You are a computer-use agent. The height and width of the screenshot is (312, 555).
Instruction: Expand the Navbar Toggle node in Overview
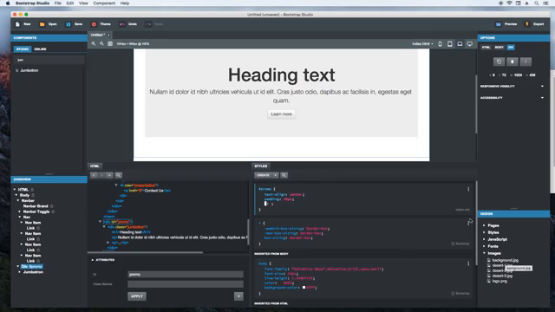(x=19, y=211)
